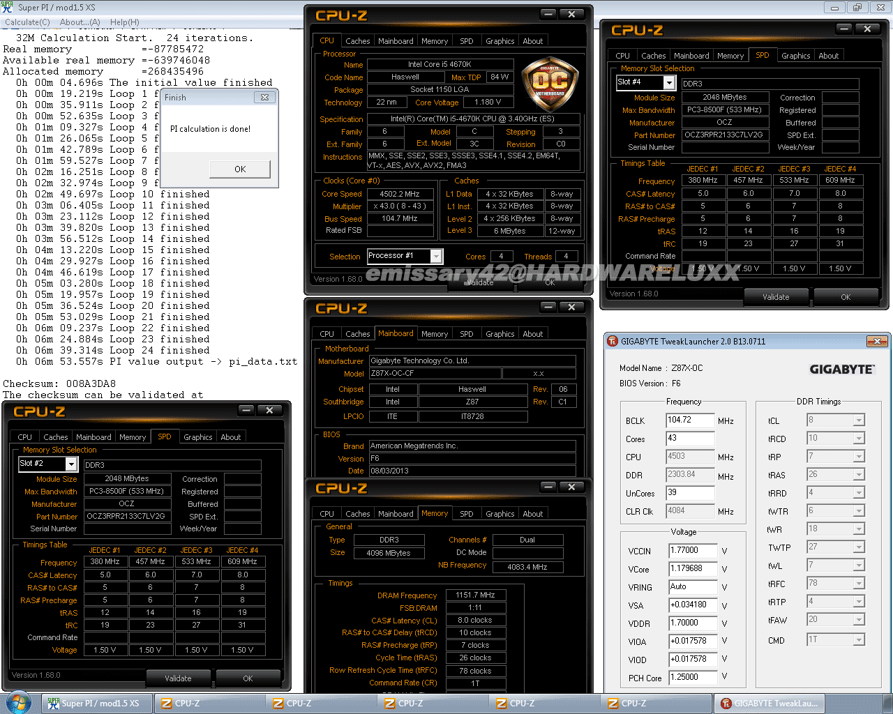Open the Windows Start menu orb
Viewport: 893px width, 714px height.
point(18,702)
